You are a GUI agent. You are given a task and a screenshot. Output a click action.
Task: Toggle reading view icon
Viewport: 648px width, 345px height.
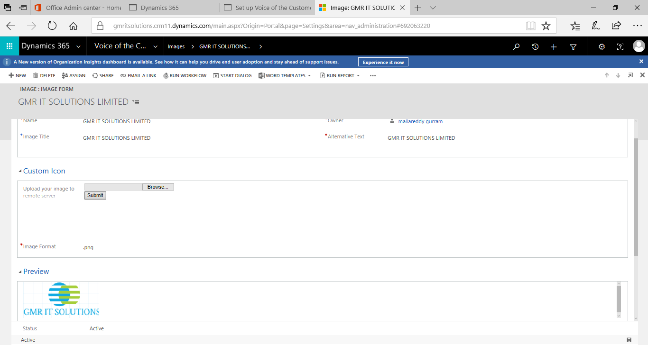[x=531, y=26]
